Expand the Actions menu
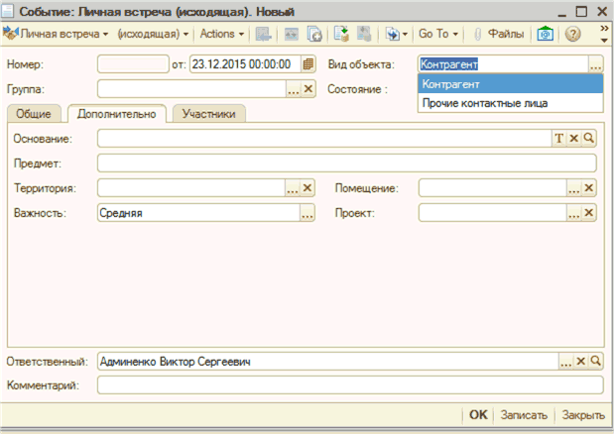Image resolution: width=614 pixels, height=434 pixels. click(221, 35)
